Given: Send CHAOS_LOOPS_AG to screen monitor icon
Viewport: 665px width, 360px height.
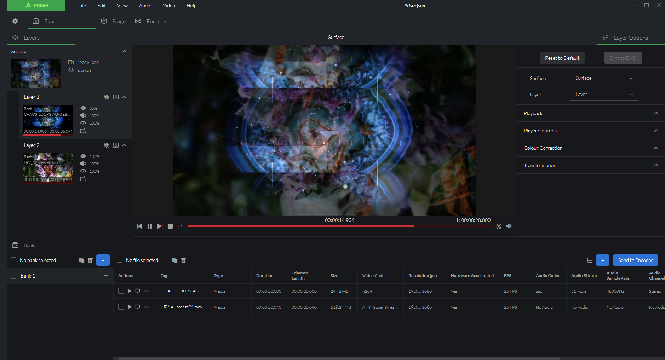Looking at the screenshot, I should coord(138,291).
